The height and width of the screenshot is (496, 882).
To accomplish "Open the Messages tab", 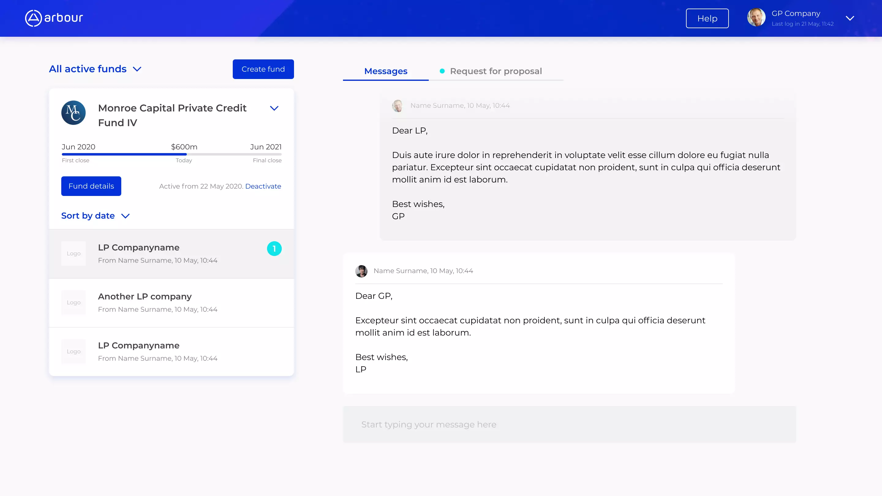I will click(386, 71).
